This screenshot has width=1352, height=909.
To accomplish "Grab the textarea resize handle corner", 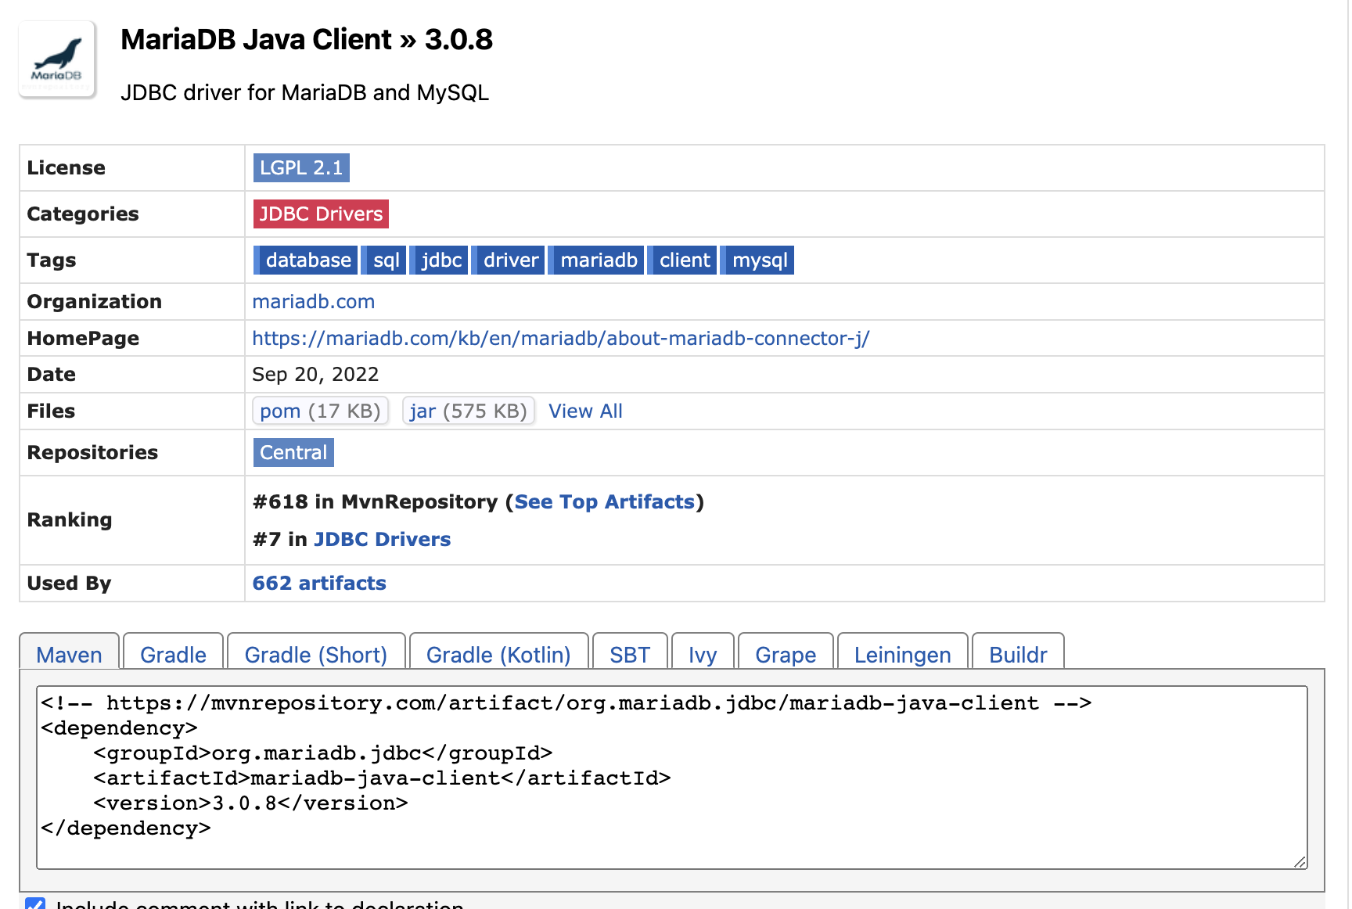I will pos(1300,861).
